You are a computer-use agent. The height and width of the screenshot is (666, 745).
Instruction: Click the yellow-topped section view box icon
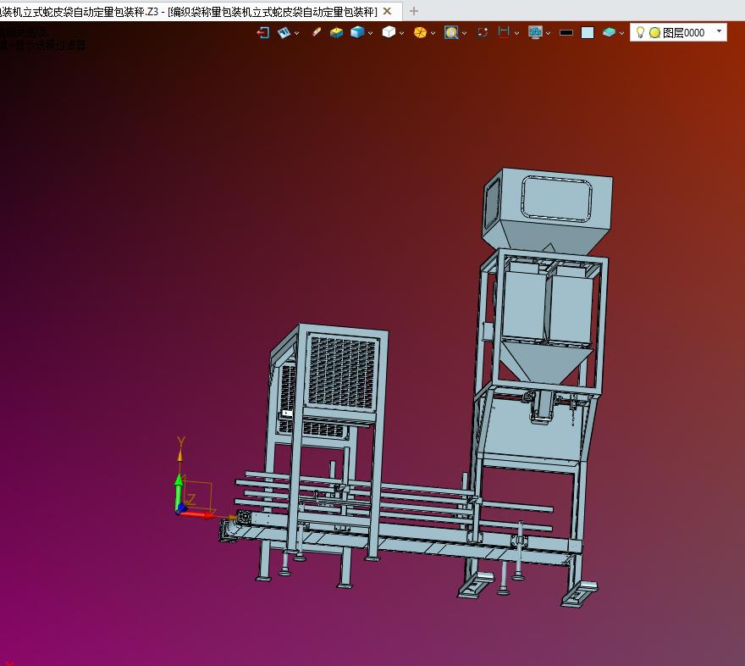click(336, 32)
